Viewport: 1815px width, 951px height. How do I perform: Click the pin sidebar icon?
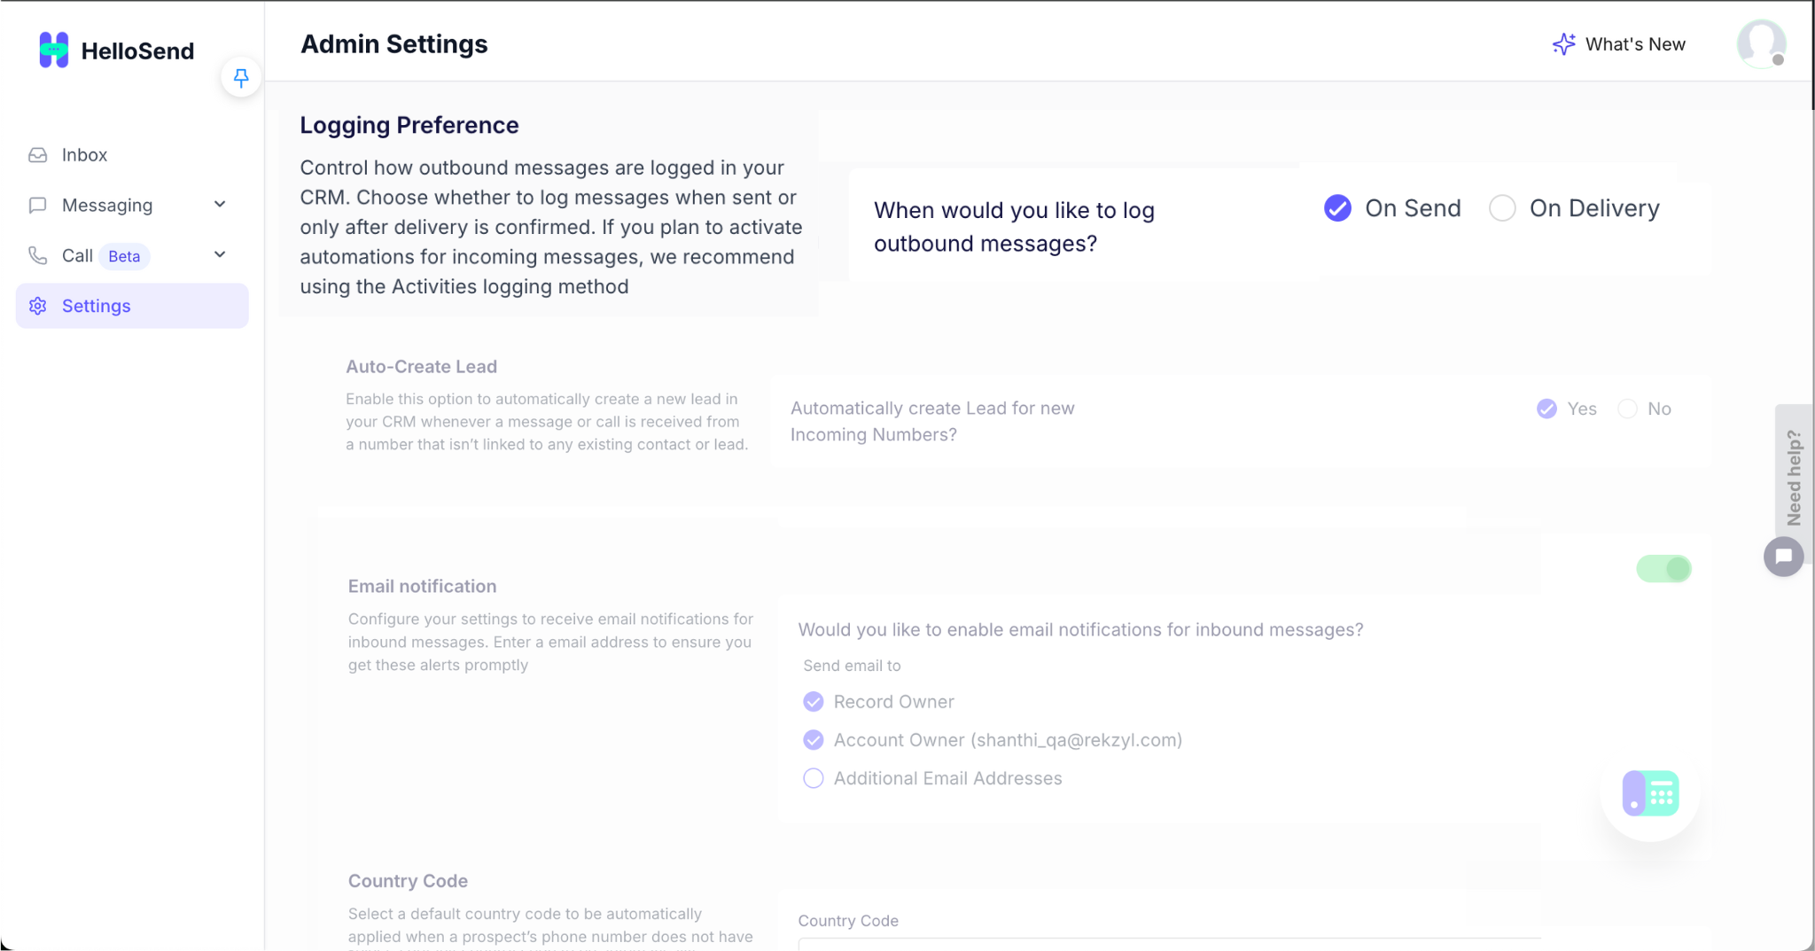[241, 78]
